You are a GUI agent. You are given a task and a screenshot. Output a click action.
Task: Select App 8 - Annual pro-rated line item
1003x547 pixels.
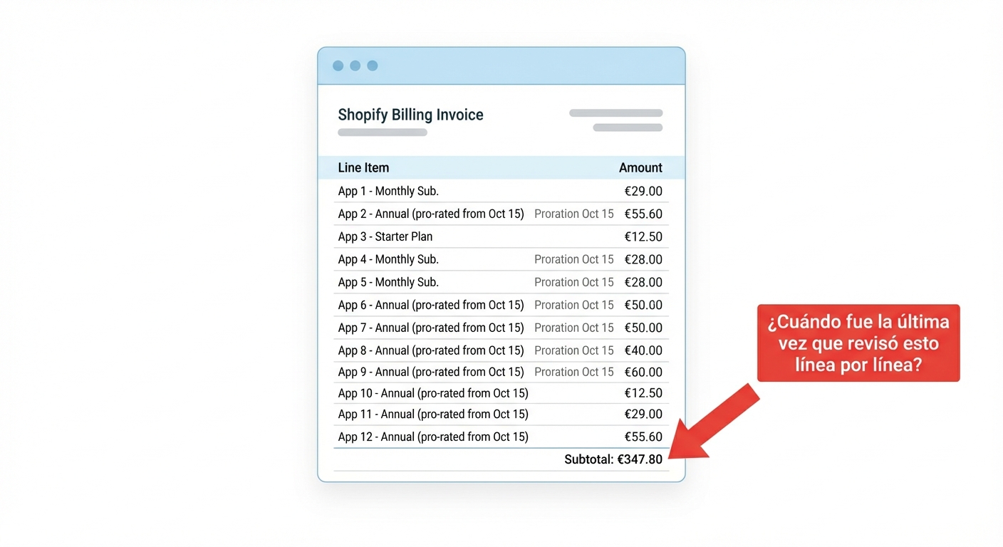501,350
